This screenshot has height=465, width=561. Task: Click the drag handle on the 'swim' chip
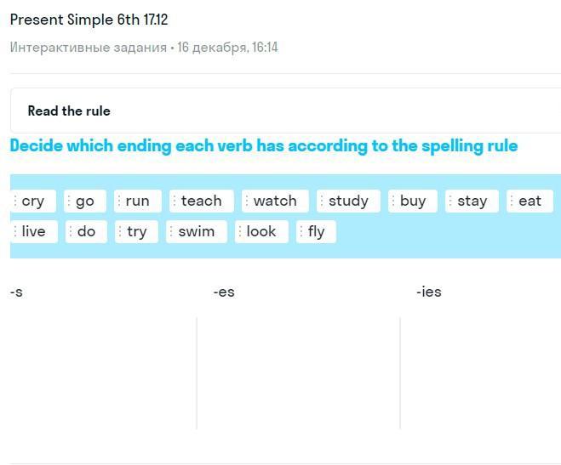click(171, 231)
